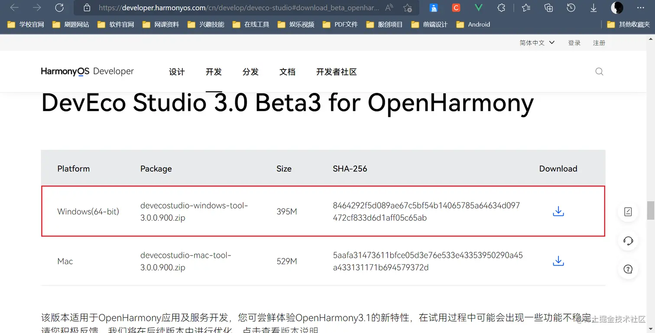Open the blue extension icon in toolbar
The height and width of the screenshot is (333, 655).
(434, 8)
